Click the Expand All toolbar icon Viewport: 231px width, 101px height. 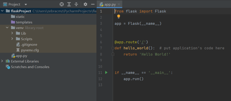69,4
